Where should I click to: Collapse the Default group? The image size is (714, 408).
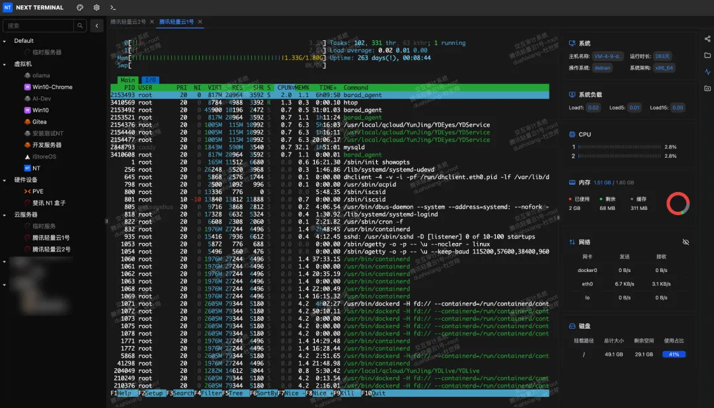pos(5,41)
